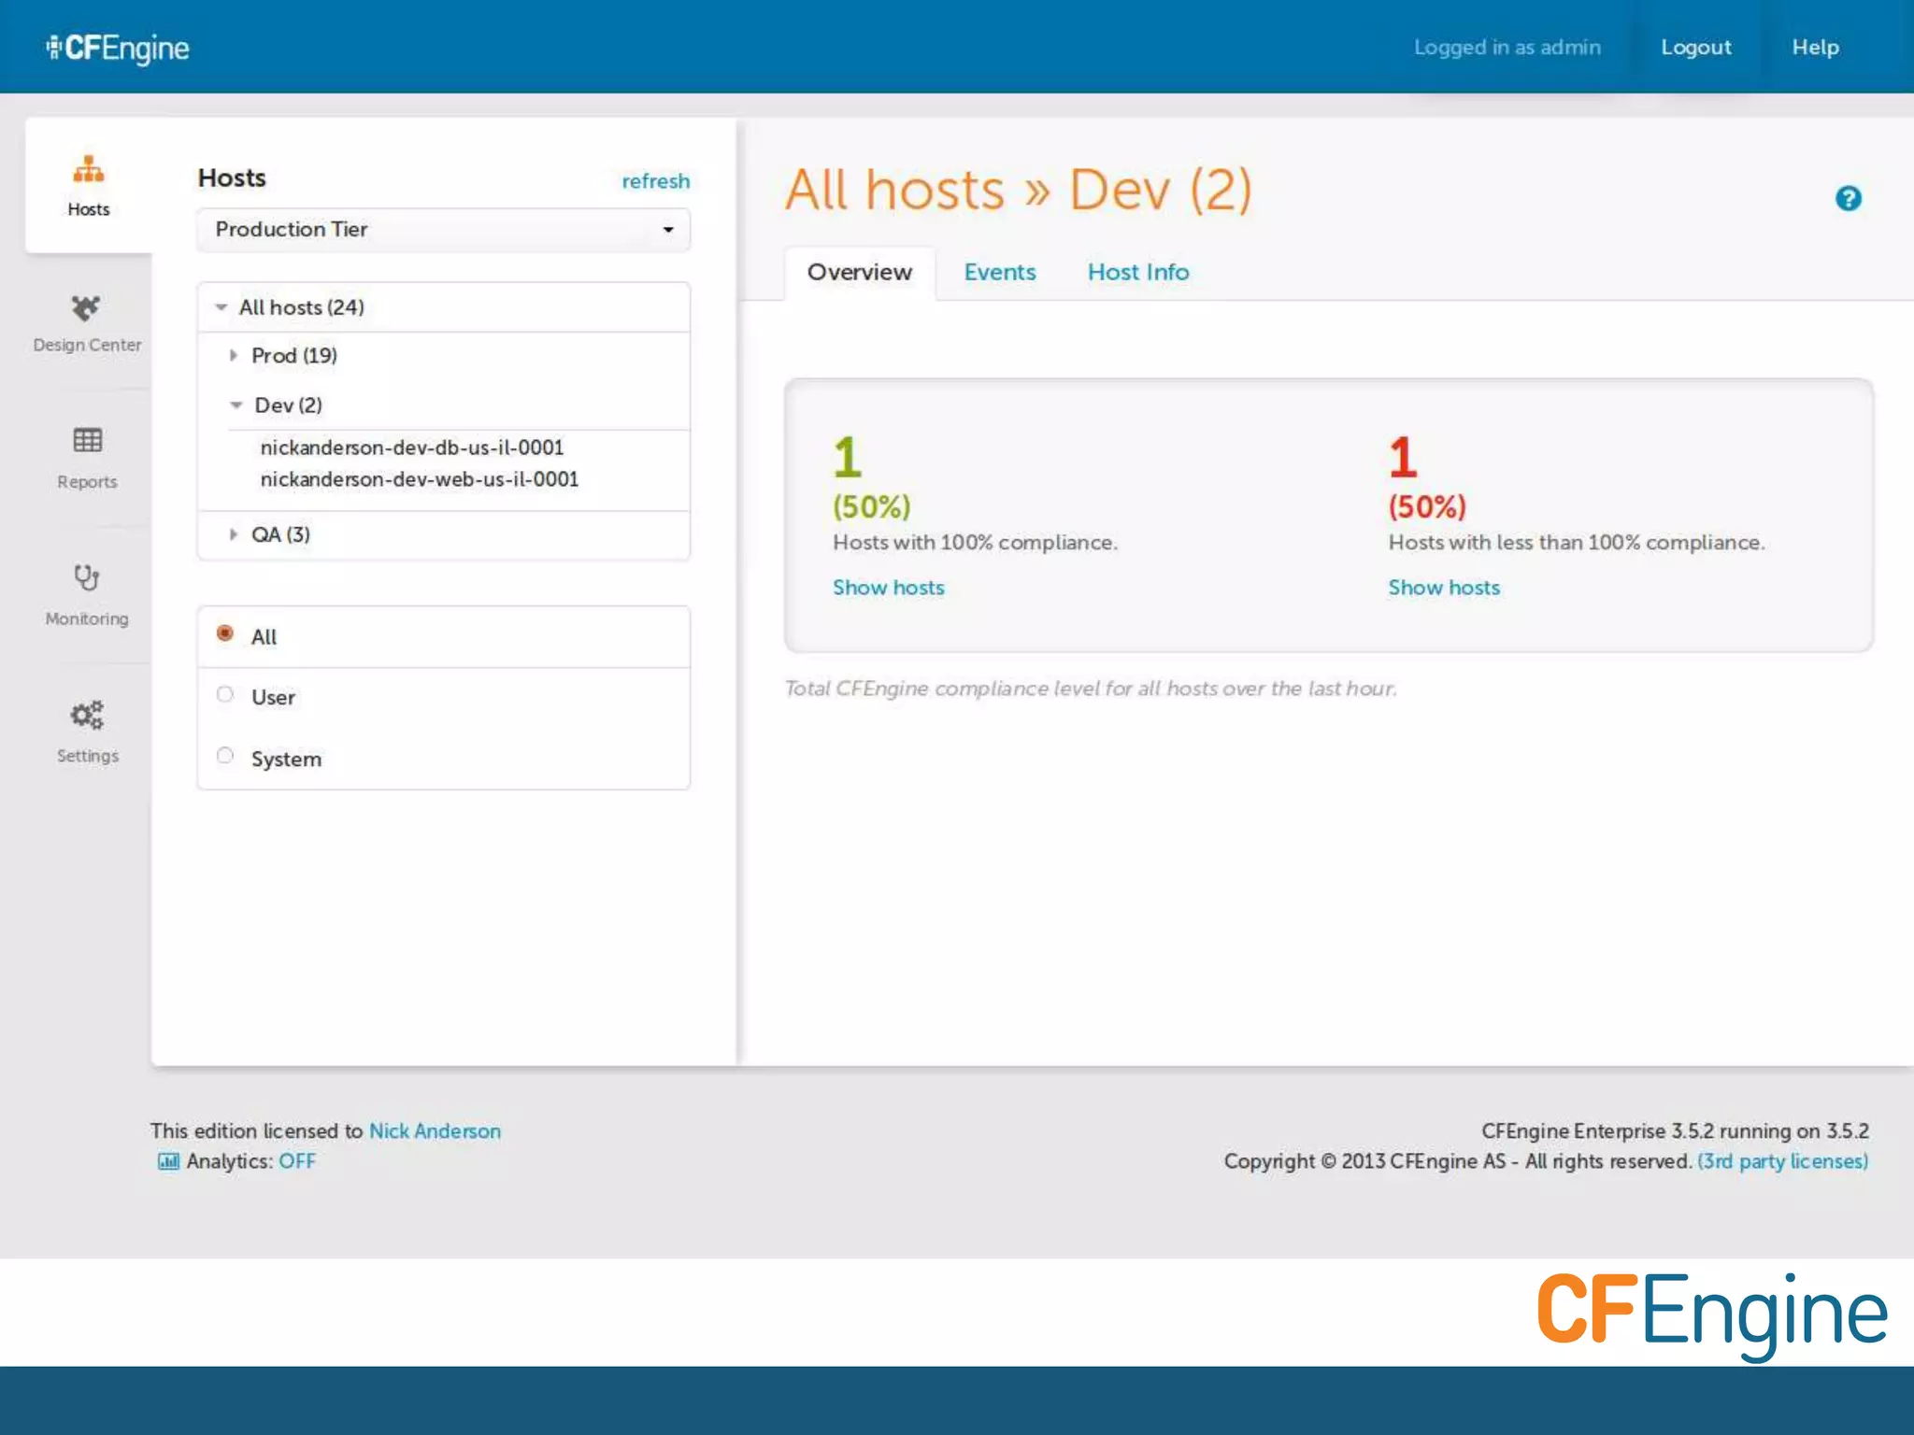The image size is (1914, 1435).
Task: Toggle the Analytics OFF link
Action: (x=297, y=1161)
